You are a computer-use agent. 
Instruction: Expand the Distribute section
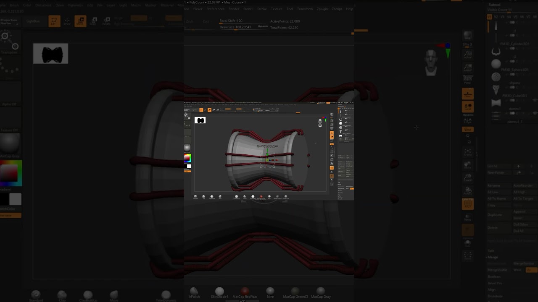[495, 296]
